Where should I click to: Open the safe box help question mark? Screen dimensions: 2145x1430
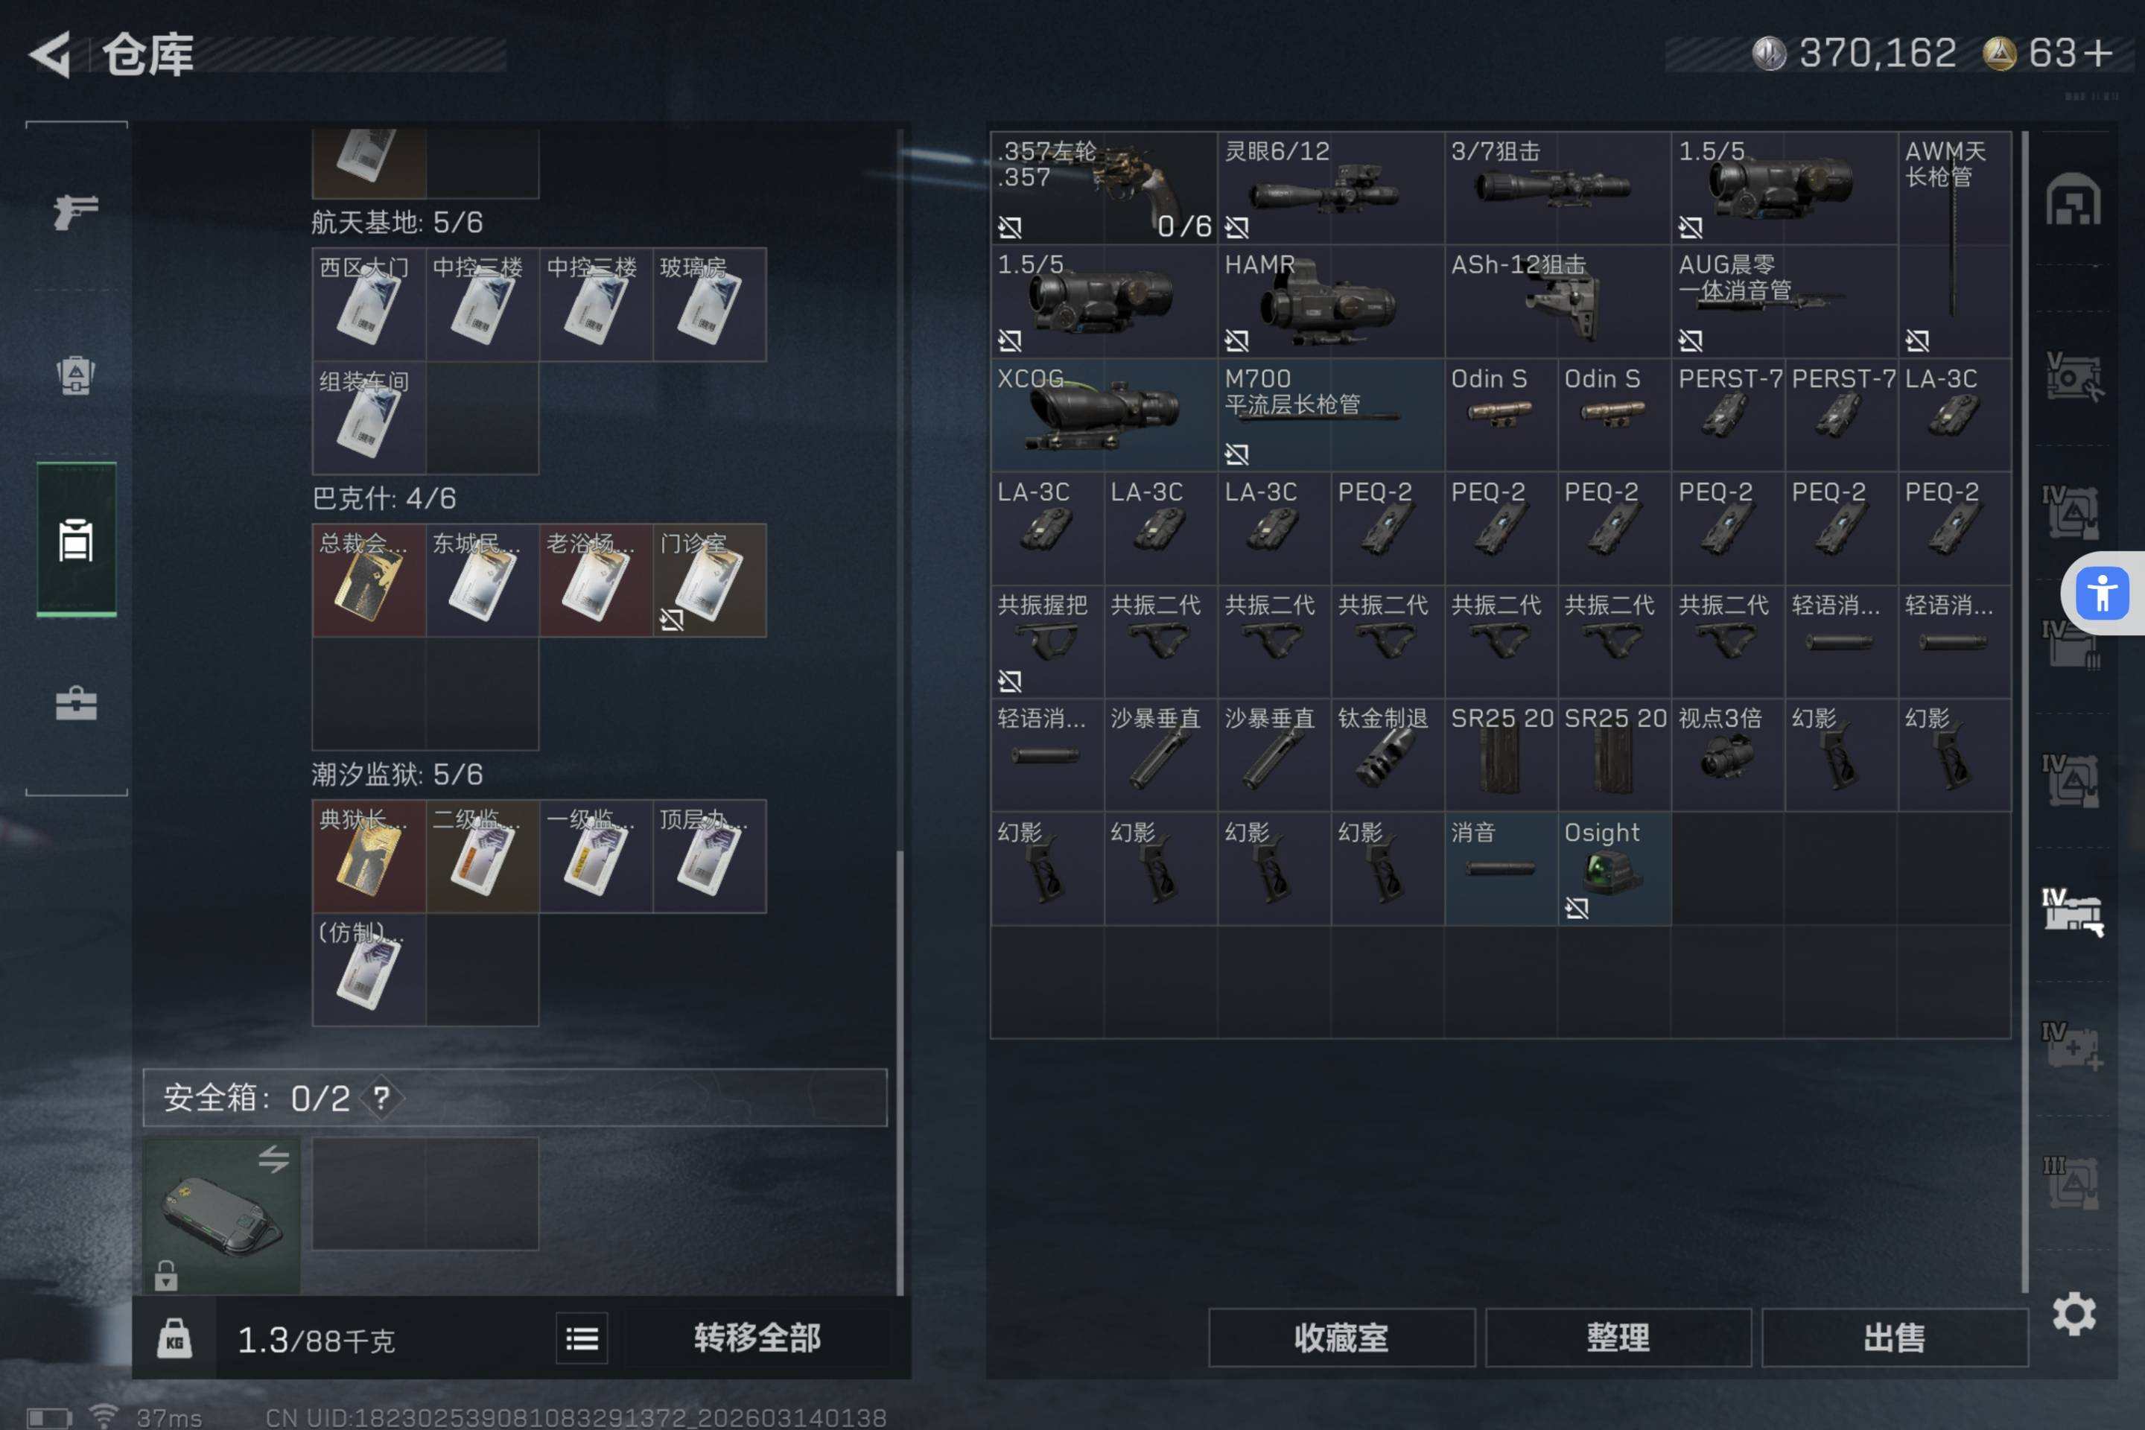click(x=381, y=1097)
